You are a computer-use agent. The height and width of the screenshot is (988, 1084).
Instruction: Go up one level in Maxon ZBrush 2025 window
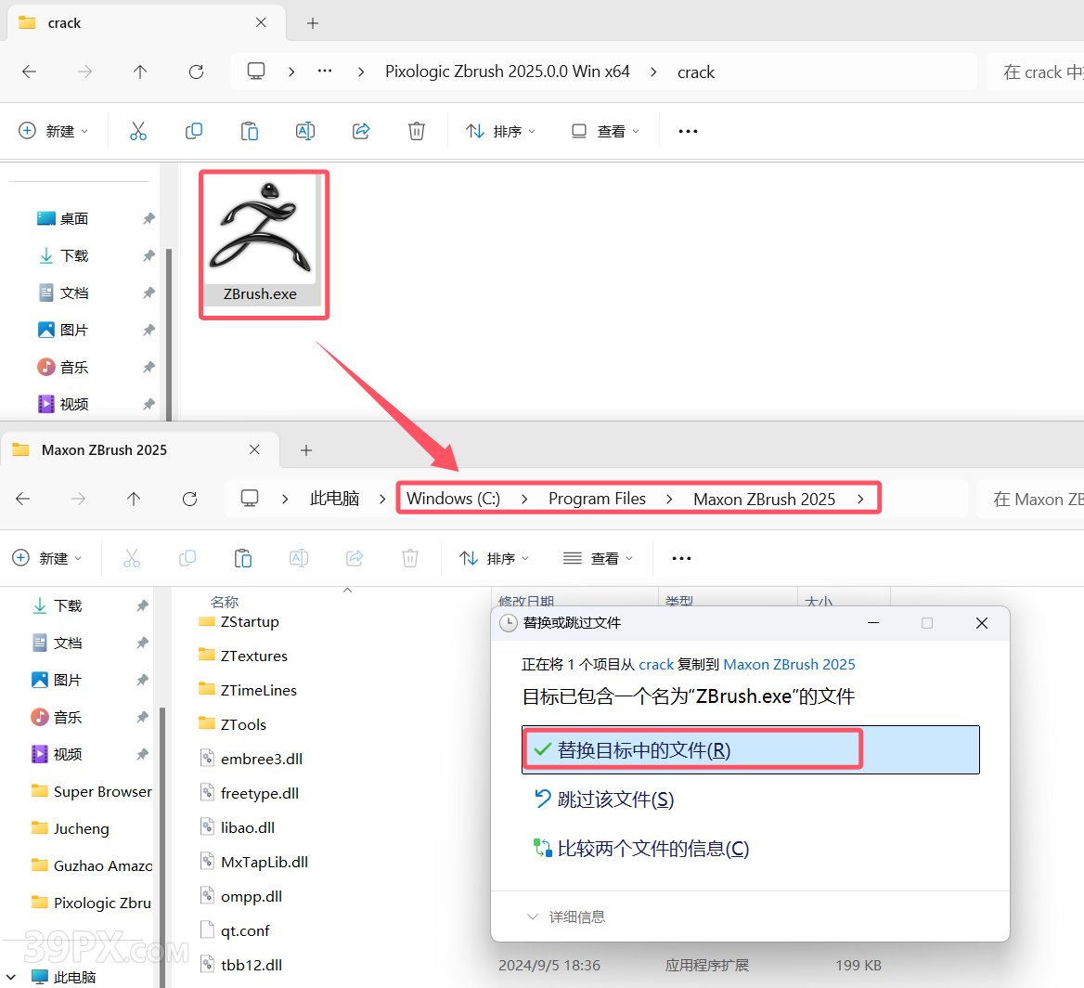(x=134, y=499)
